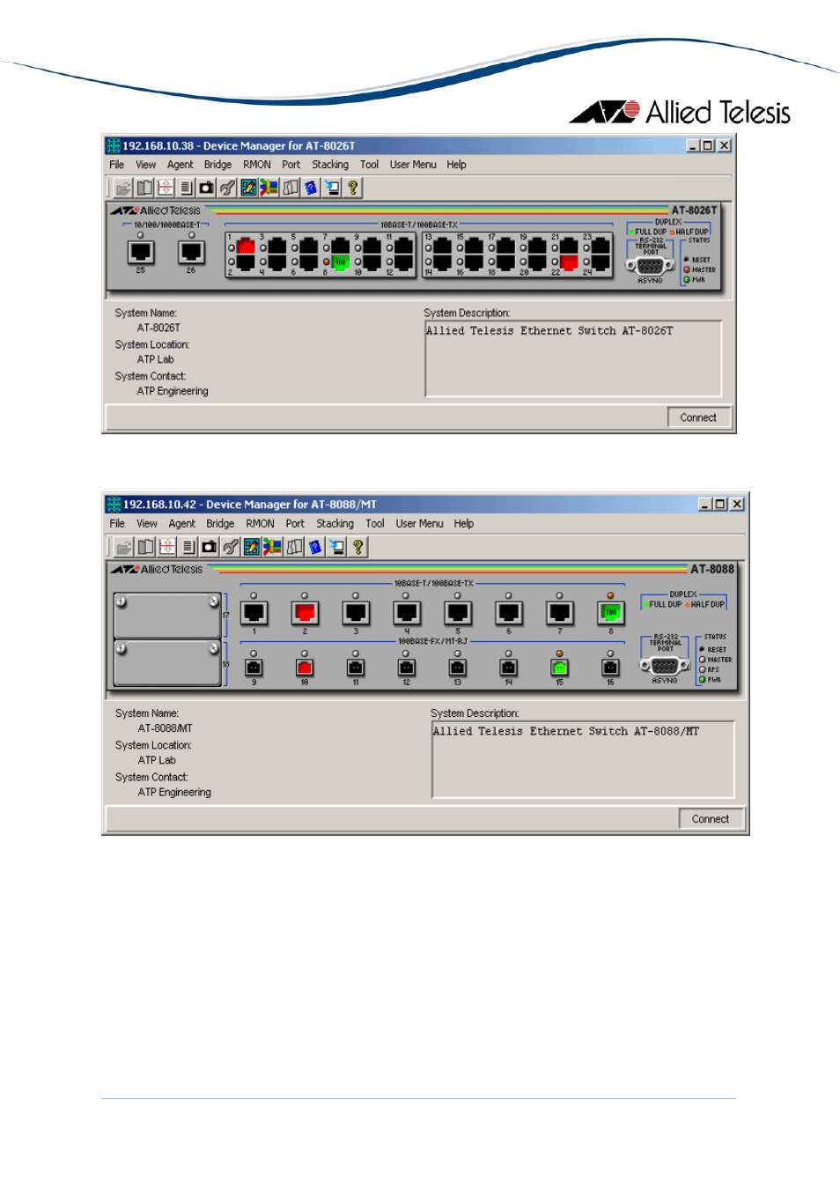Open the RMON menu in the AT-8026T window

tap(257, 165)
